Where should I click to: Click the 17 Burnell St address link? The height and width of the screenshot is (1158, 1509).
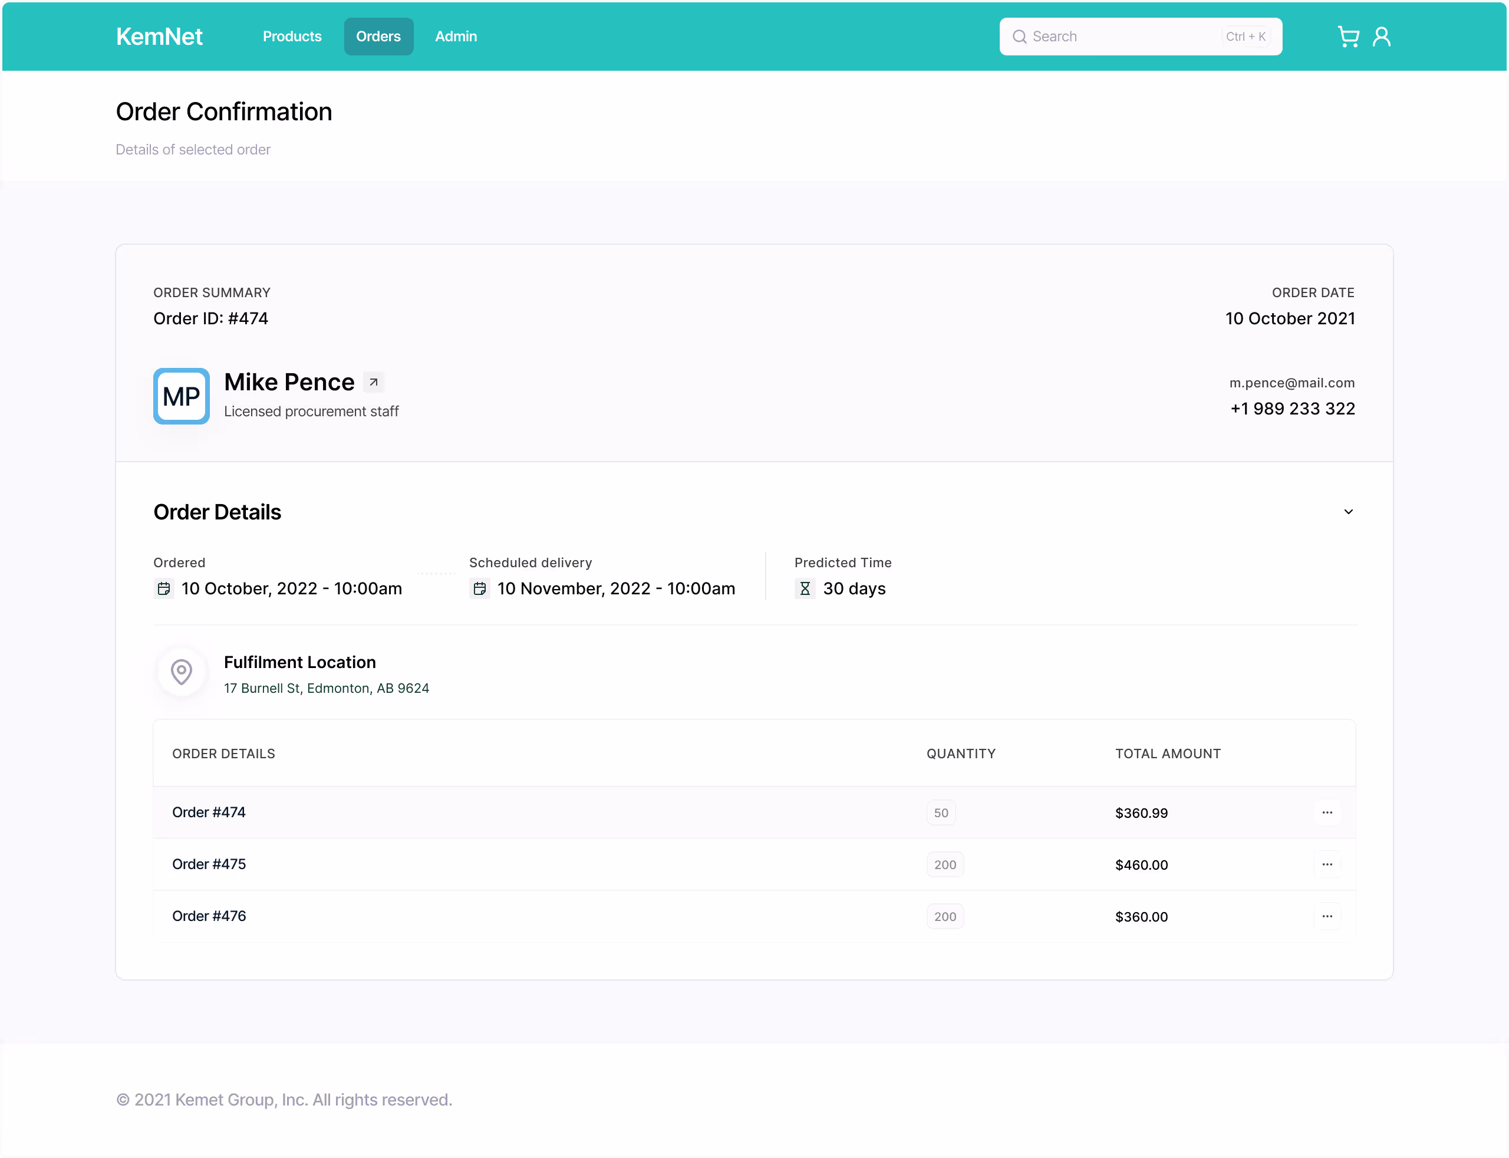[326, 688]
